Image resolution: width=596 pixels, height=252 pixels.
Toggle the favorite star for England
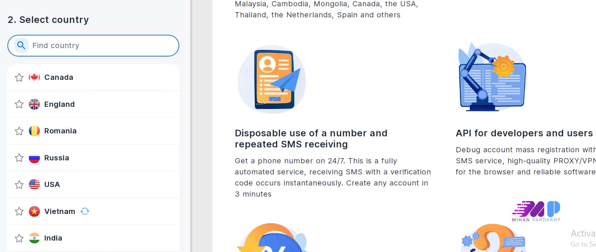[x=19, y=104]
